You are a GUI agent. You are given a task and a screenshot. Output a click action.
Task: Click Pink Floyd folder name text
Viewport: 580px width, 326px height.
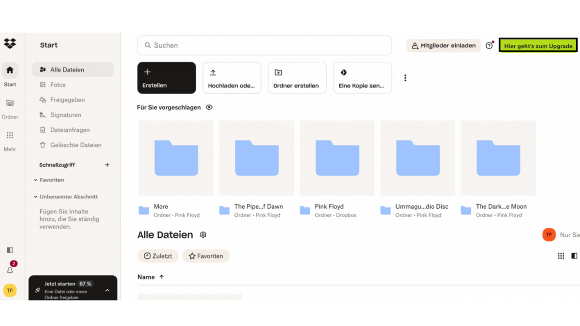point(329,206)
